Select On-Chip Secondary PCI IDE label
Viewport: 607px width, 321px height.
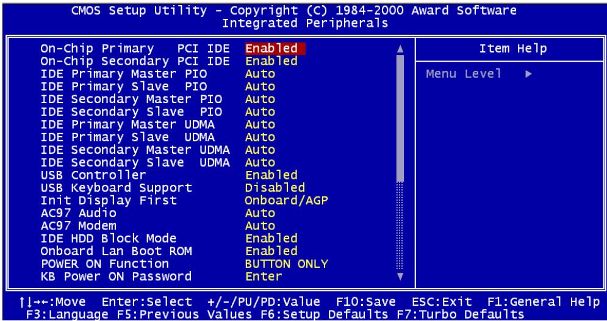pos(135,61)
